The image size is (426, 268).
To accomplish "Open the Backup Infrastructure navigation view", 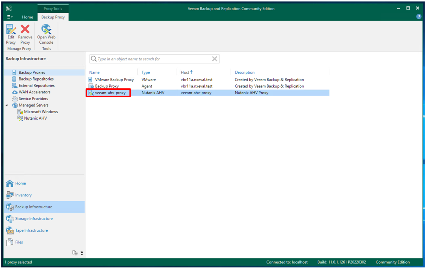I will [x=44, y=207].
